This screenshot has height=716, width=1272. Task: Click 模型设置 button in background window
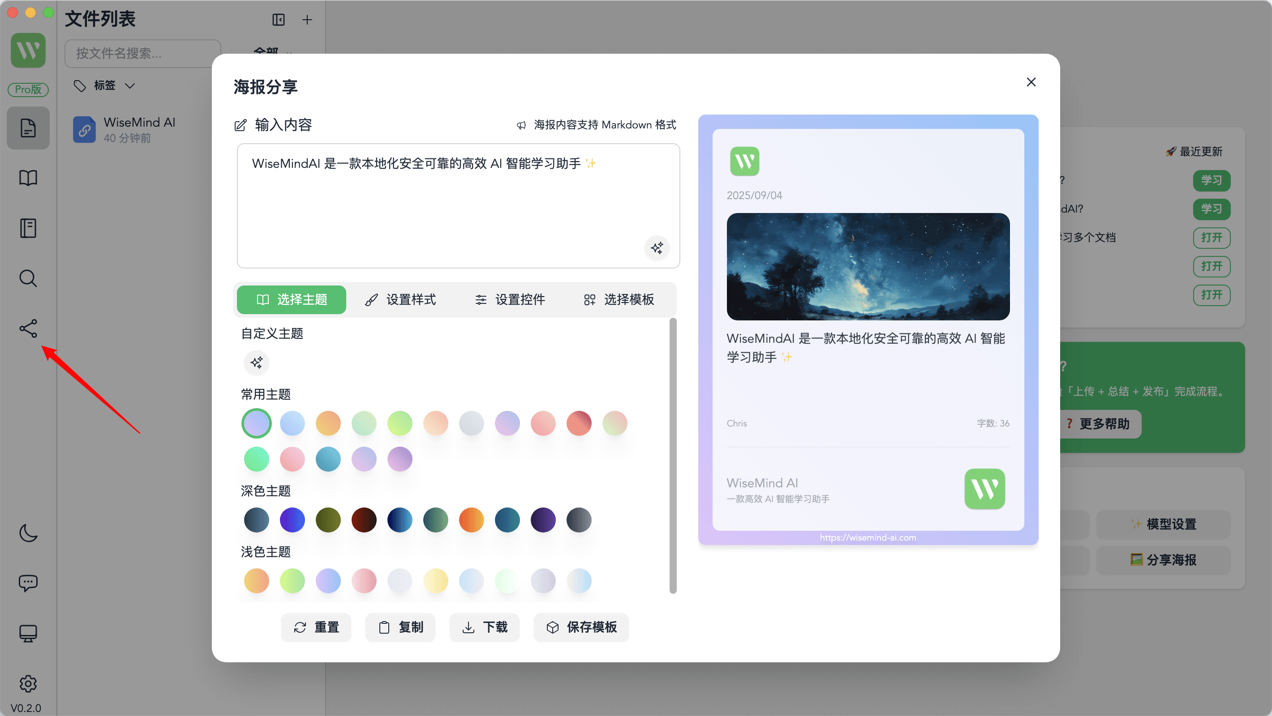(x=1163, y=524)
